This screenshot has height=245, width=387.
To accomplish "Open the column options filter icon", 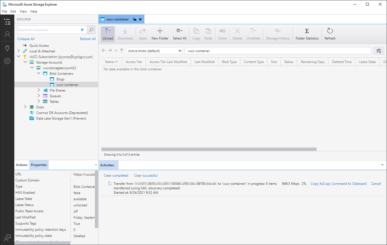I will tap(379, 51).
